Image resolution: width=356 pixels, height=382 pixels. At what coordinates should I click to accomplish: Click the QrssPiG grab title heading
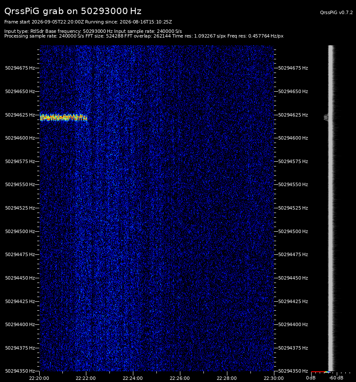coord(73,11)
